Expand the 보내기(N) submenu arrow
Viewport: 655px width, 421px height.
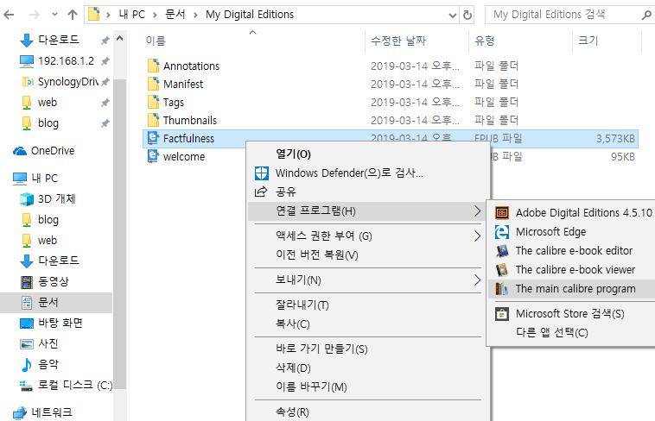(477, 280)
